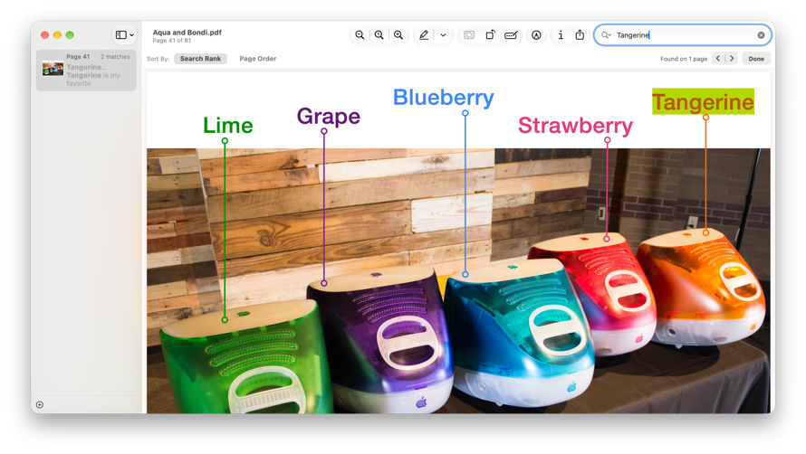Sort results by Search Rank
806x454 pixels.
point(200,59)
